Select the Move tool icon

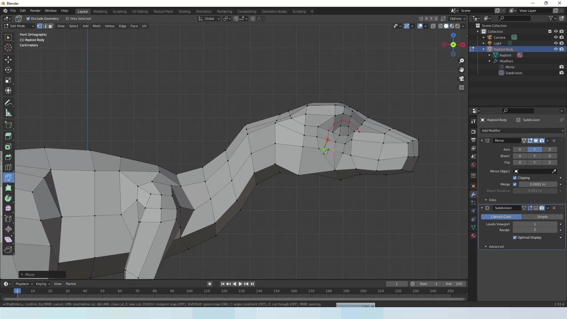tap(8, 60)
